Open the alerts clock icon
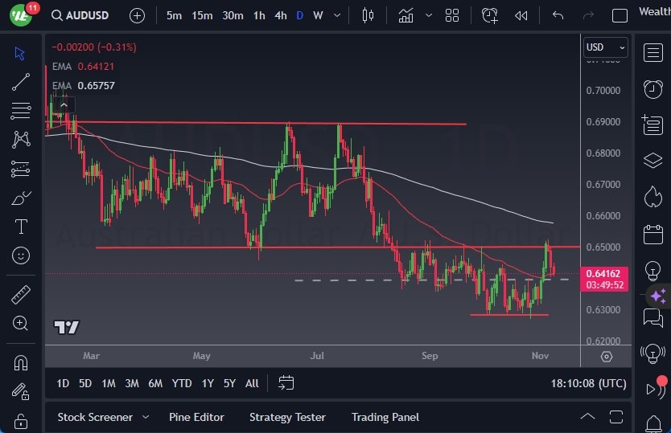 652,88
